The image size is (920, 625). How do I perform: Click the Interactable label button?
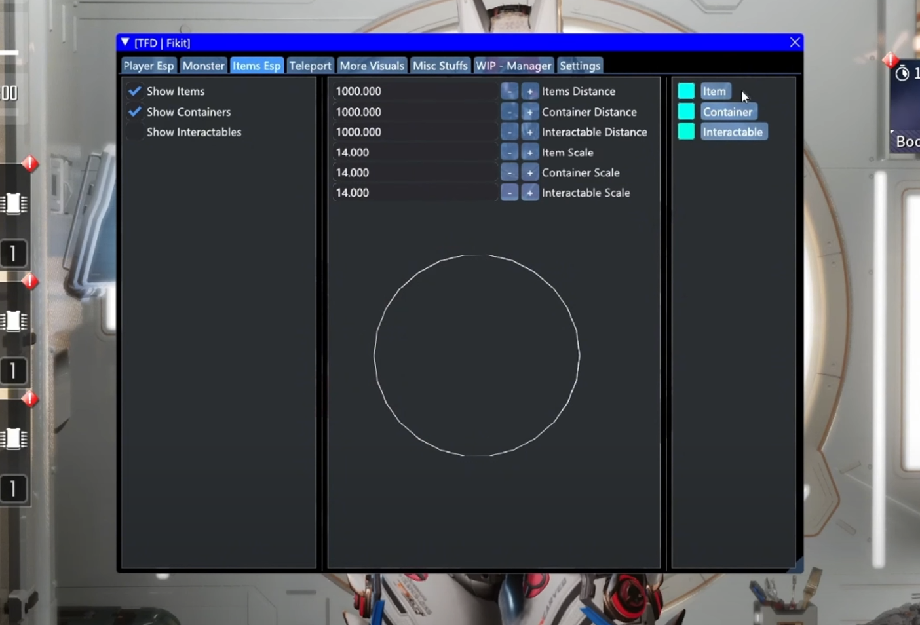(733, 132)
